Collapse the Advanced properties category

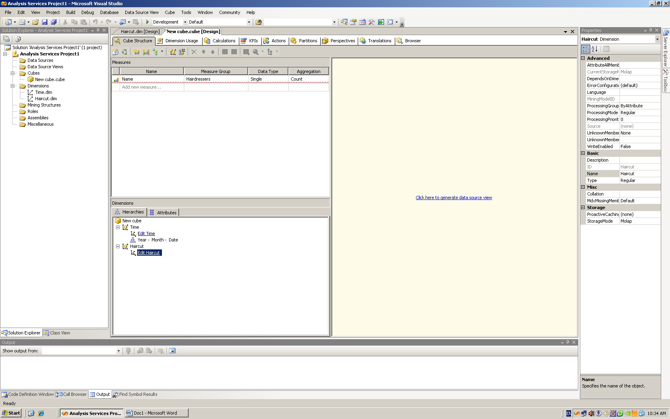(583, 58)
